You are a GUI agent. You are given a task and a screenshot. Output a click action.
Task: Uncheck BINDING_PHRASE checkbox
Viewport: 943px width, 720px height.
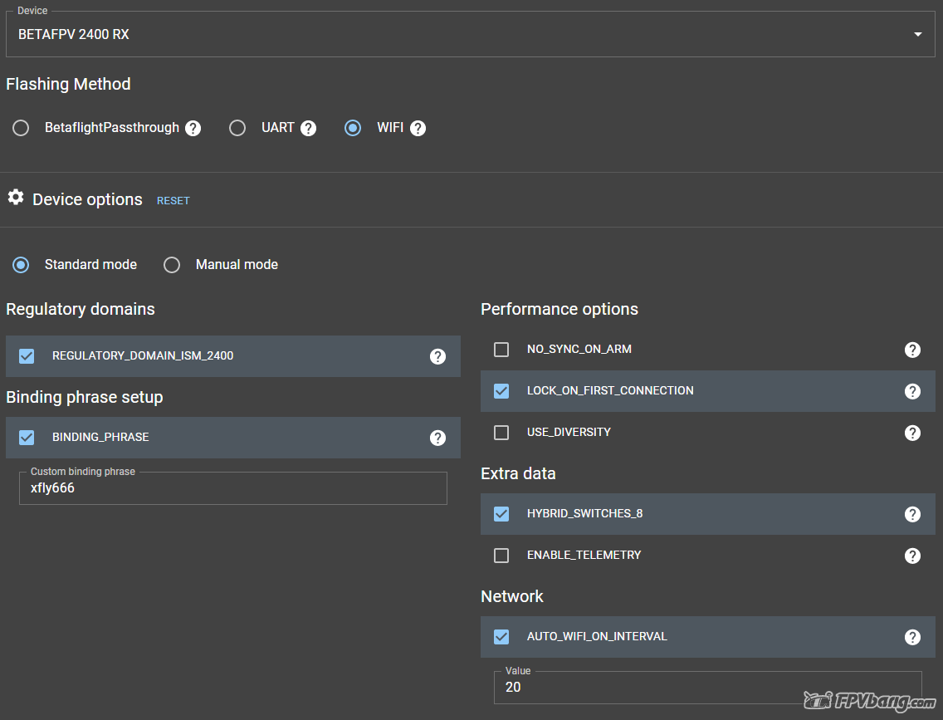[x=27, y=438]
